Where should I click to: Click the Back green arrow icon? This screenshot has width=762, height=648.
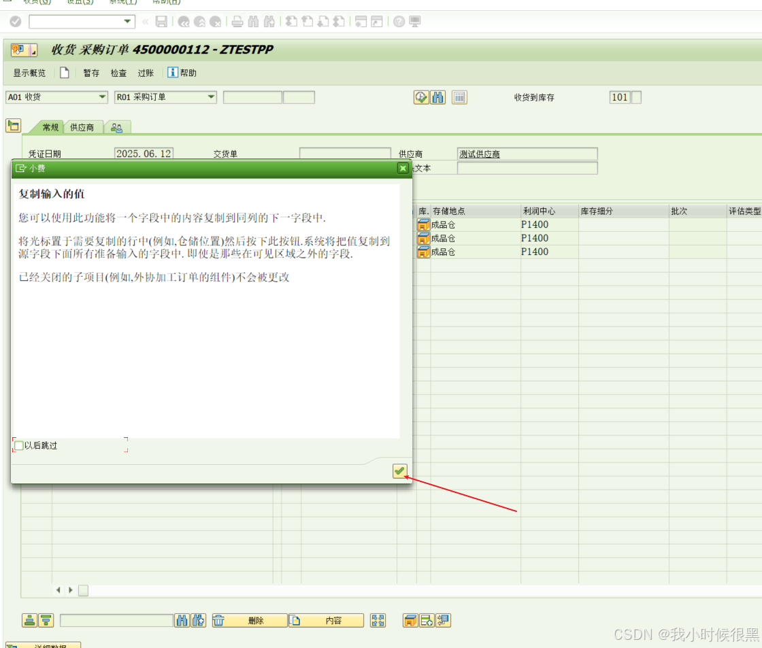click(184, 21)
